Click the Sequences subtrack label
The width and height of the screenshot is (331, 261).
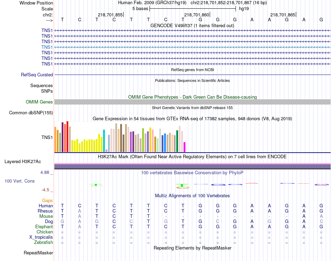click(41, 85)
